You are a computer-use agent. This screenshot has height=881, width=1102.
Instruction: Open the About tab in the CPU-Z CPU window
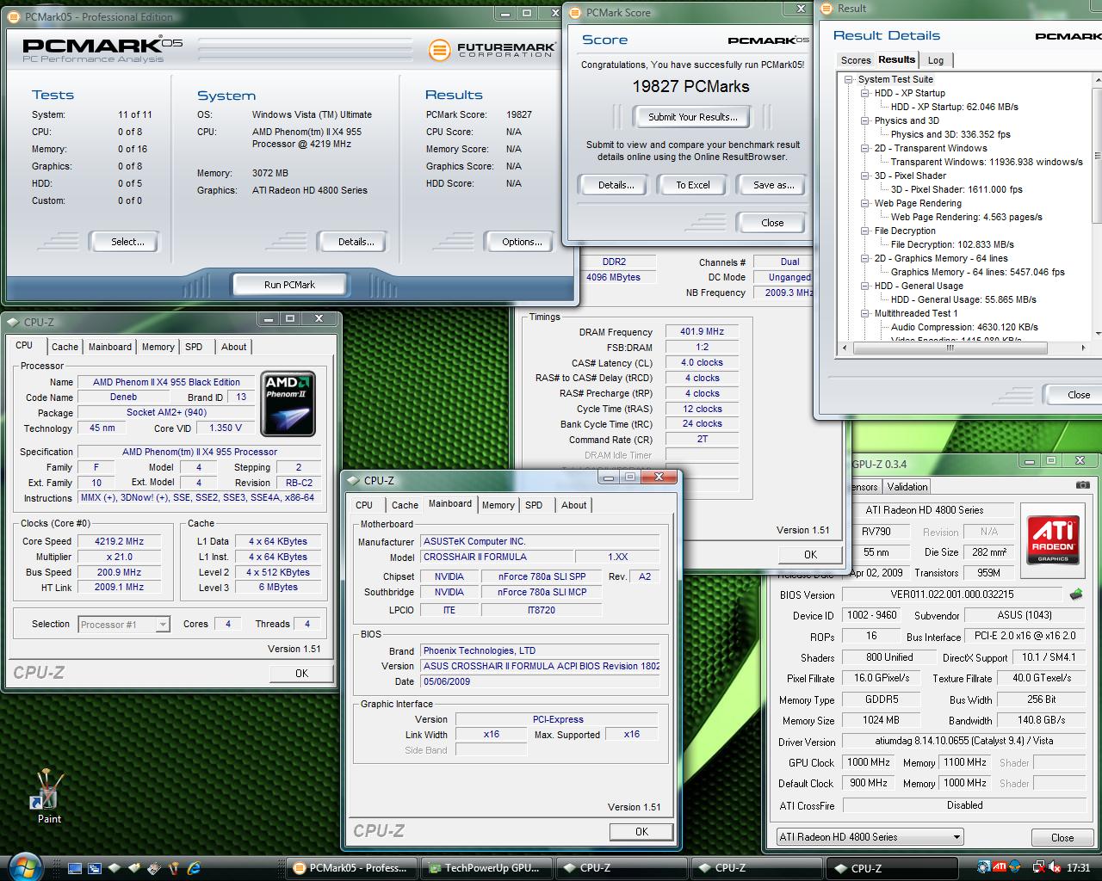[234, 347]
